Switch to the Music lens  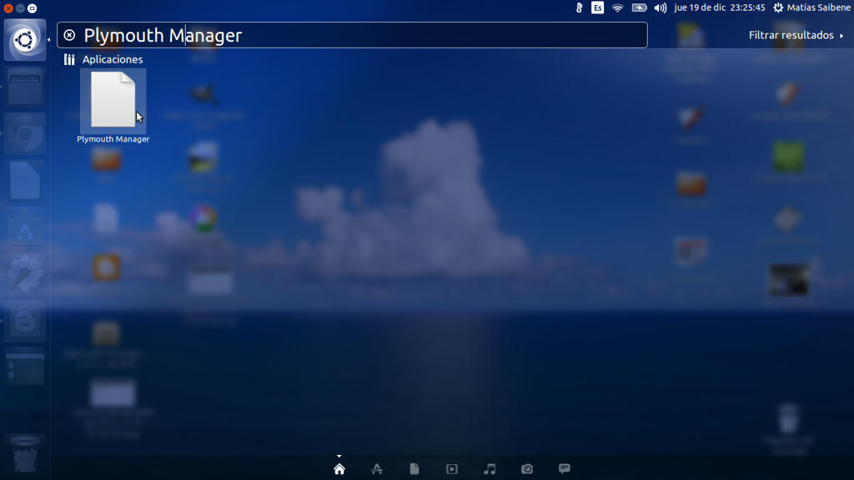490,468
